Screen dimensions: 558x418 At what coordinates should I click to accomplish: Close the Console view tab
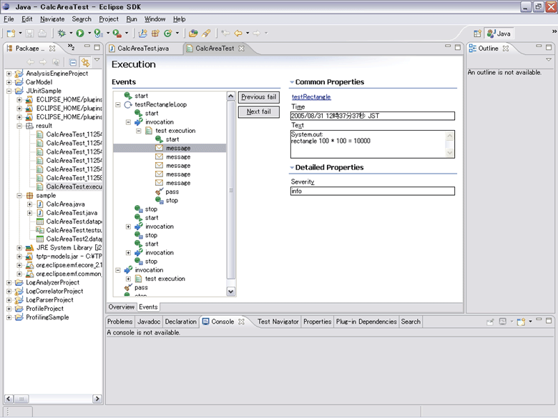241,322
